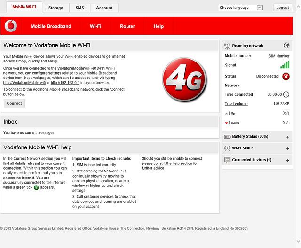Click the green signal strength bars

pos(285,65)
